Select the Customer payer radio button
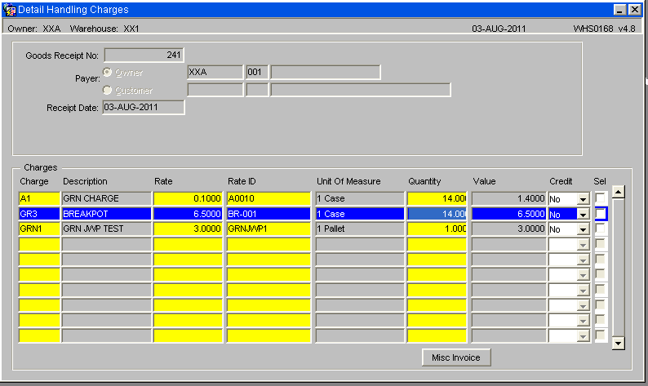648x386 pixels. [x=108, y=90]
